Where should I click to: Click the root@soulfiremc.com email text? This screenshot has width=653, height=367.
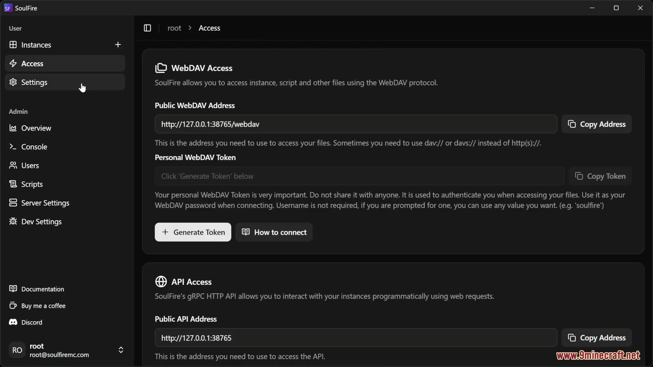59,355
